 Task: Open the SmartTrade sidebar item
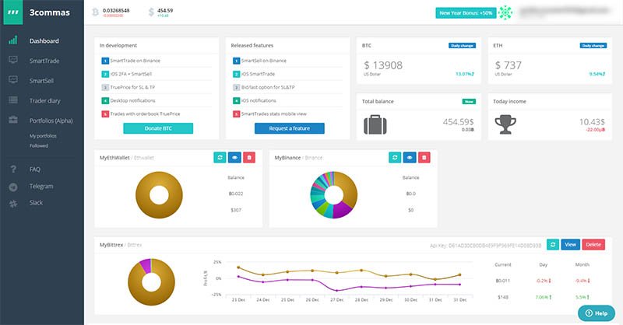tap(44, 61)
